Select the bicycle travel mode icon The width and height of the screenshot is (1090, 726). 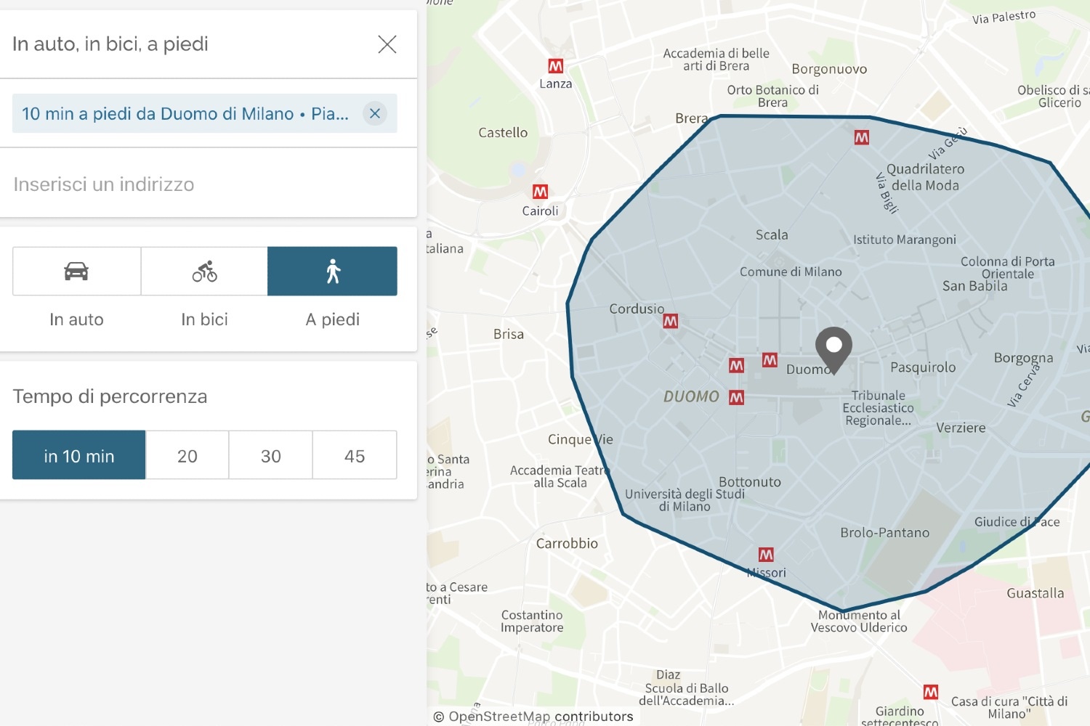click(204, 272)
